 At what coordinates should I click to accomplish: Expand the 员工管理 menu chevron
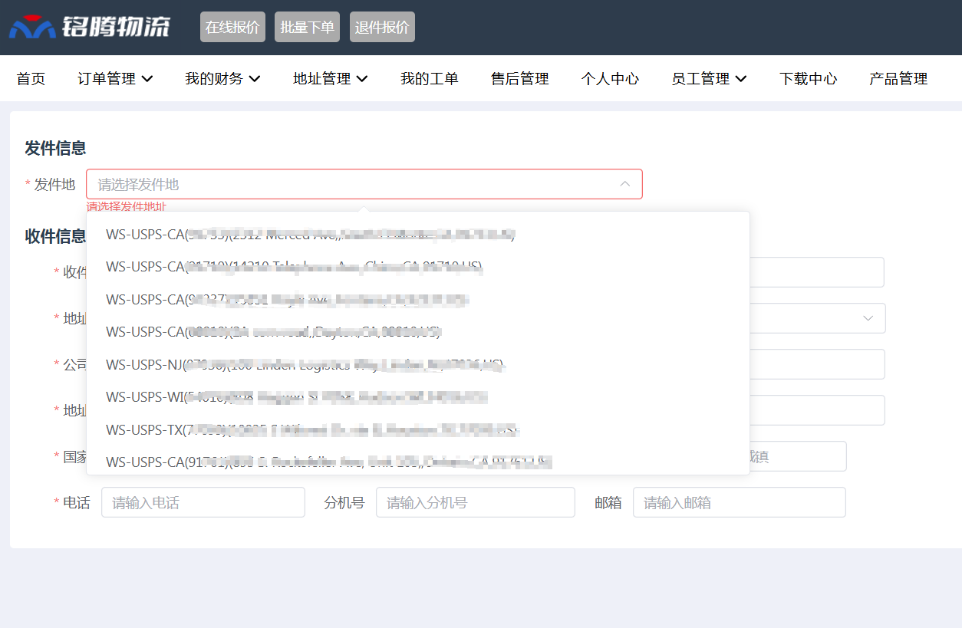coord(741,78)
